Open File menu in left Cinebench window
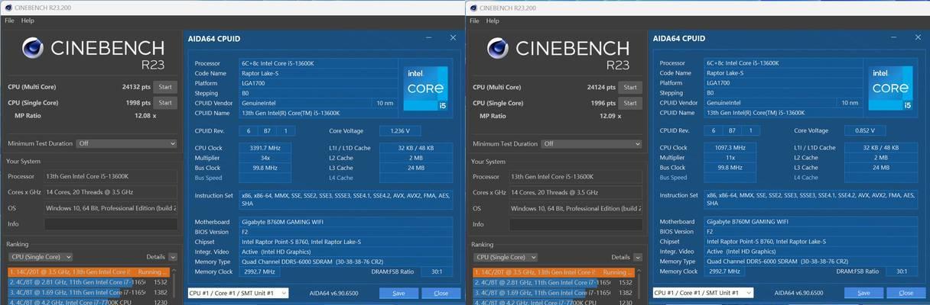 pyautogui.click(x=9, y=21)
